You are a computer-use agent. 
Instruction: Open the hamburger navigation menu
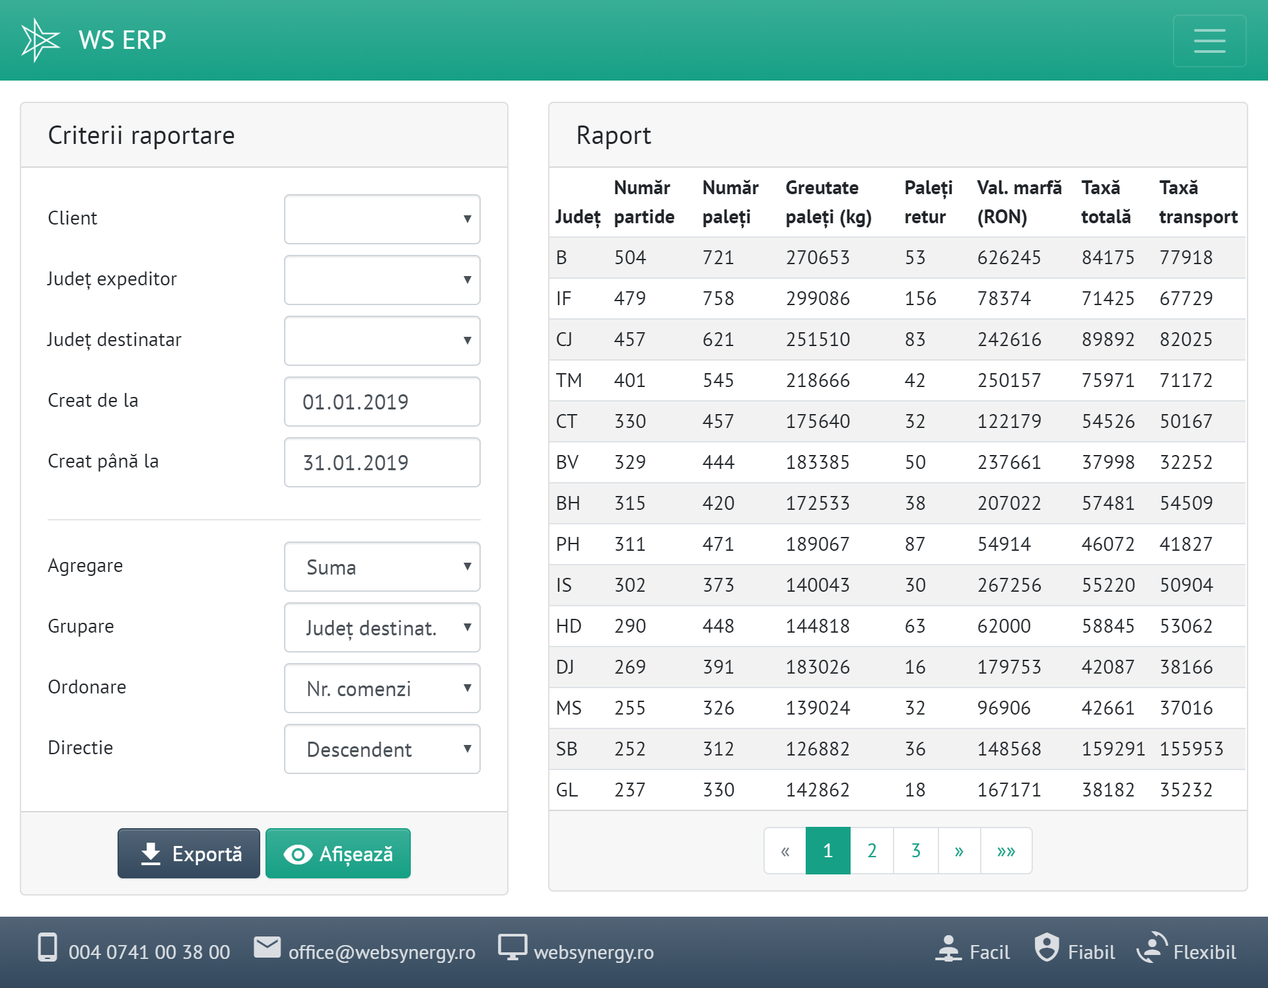click(x=1209, y=40)
